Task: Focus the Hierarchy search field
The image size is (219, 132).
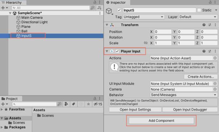Action: pyautogui.click(x=51, y=8)
